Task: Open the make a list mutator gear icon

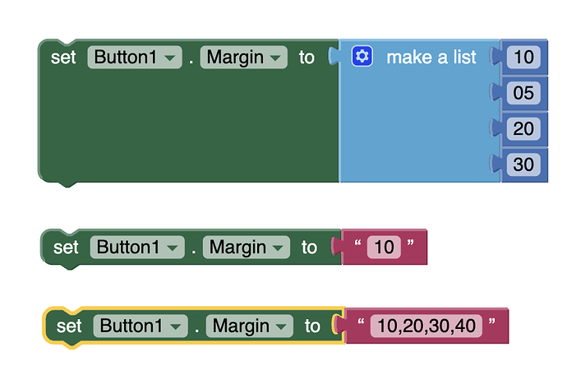Action: coord(362,56)
